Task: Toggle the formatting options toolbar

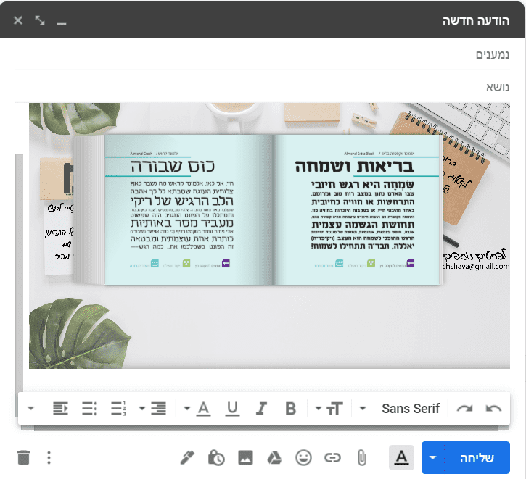Action: pyautogui.click(x=401, y=457)
